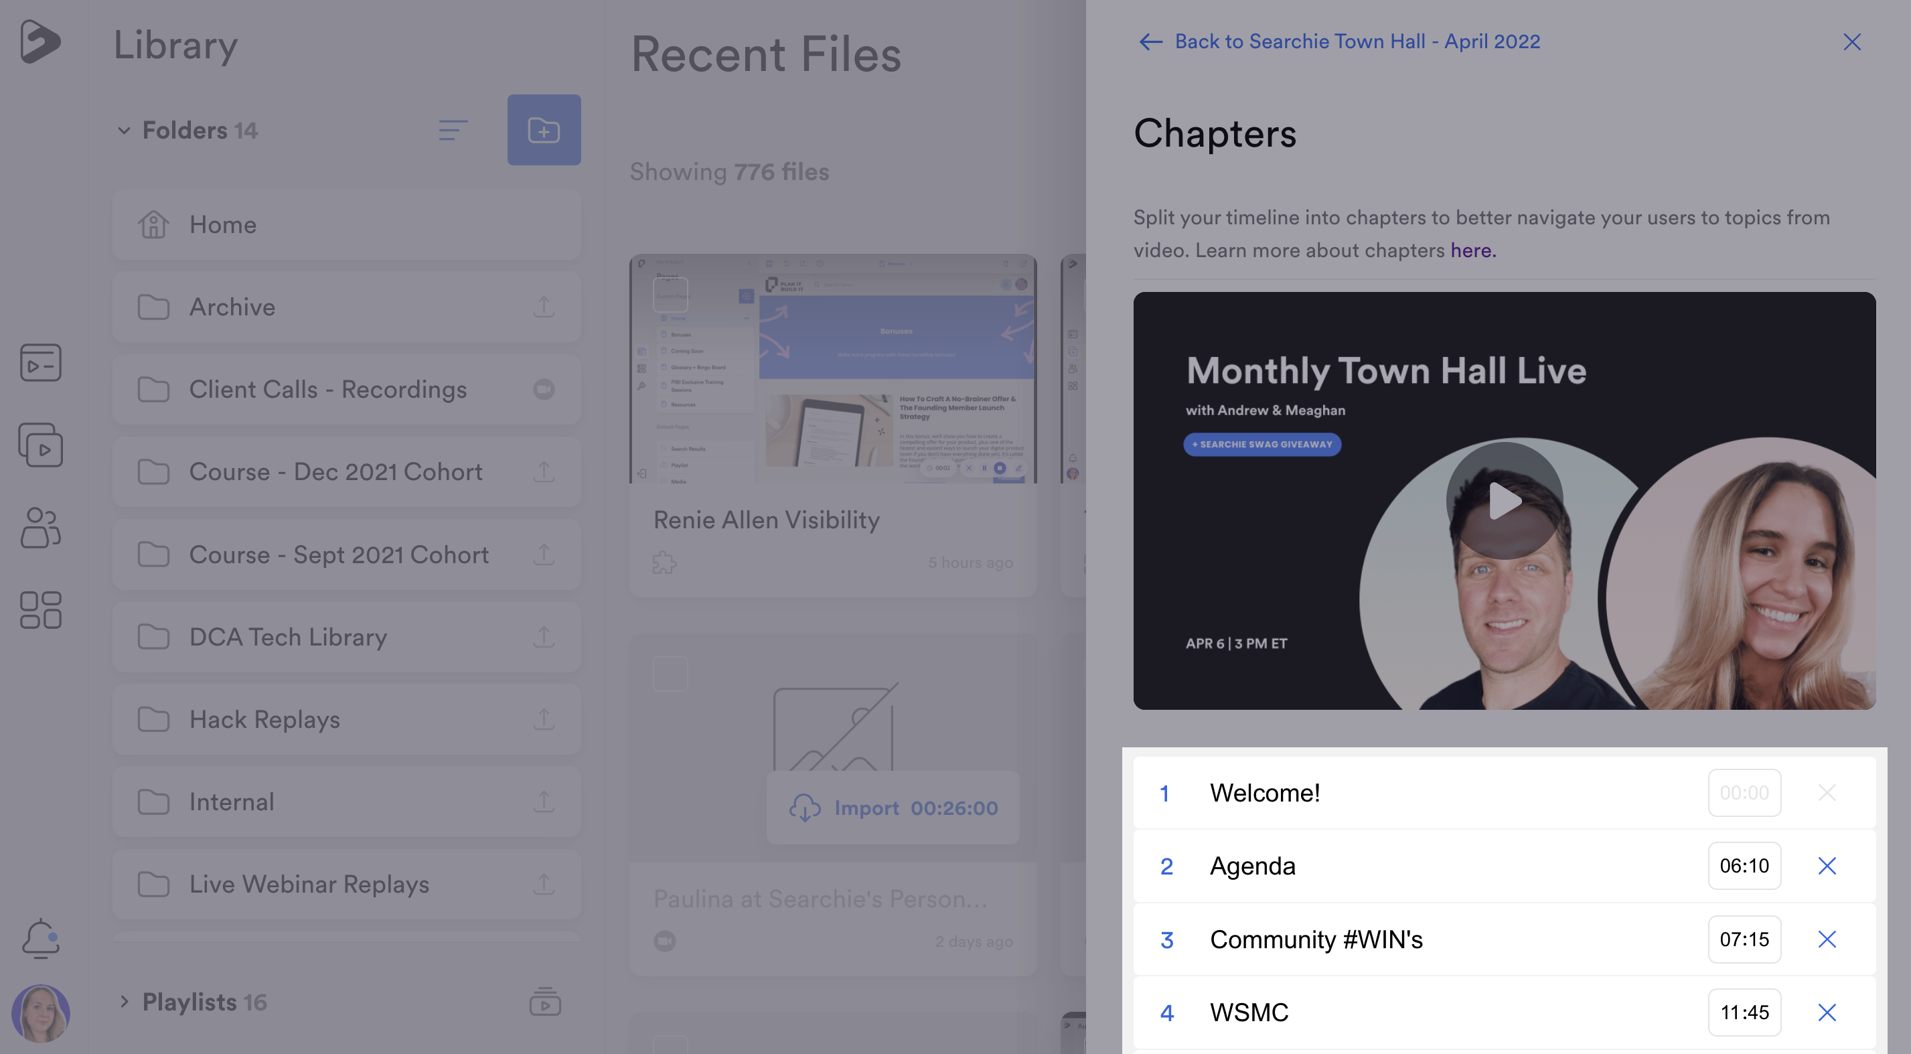Remove the Community #WIN's chapter
This screenshot has width=1911, height=1054.
coord(1827,939)
